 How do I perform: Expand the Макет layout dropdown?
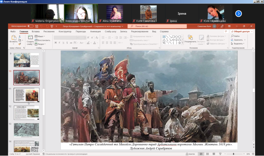[x=40, y=36]
